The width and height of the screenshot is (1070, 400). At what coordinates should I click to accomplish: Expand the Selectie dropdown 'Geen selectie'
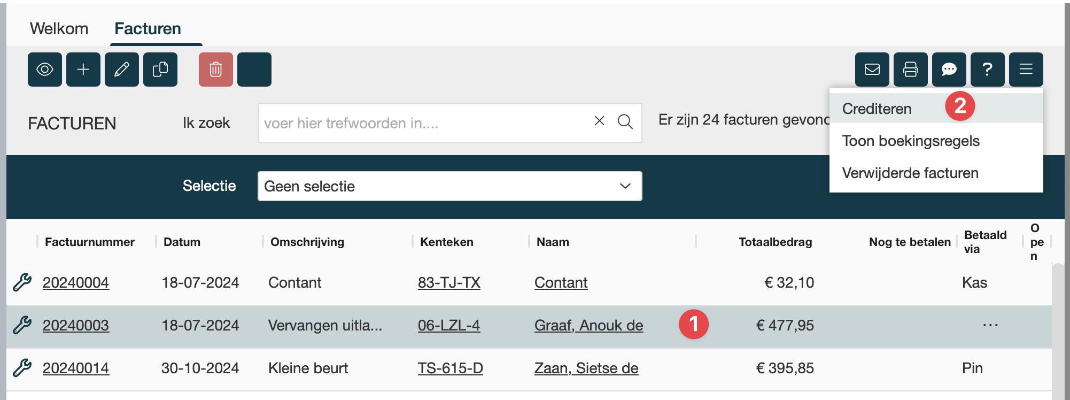(x=449, y=186)
